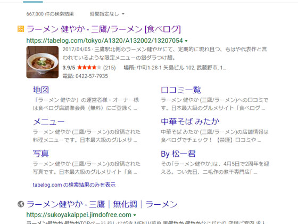Click the globe icon beside second result
The height and width of the screenshot is (224, 298).
(x=21, y=204)
